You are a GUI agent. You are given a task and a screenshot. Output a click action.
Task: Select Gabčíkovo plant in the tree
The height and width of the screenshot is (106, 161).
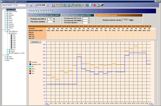(14, 33)
